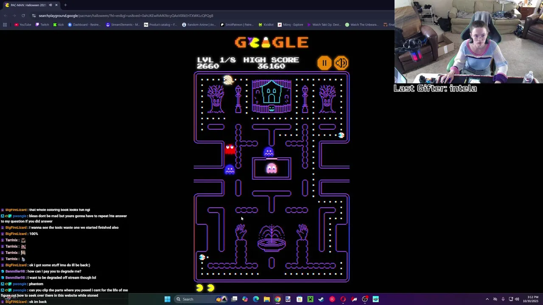Open the volume tray control
The width and height of the screenshot is (543, 305).
pyautogui.click(x=517, y=299)
